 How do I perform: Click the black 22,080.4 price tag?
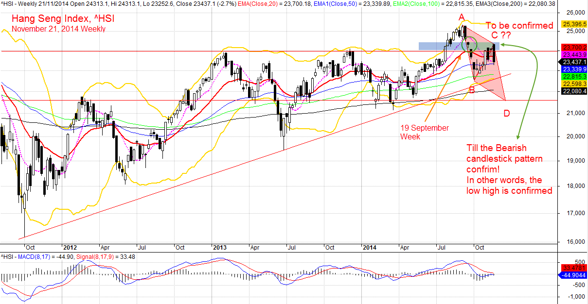(x=574, y=91)
